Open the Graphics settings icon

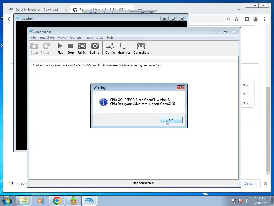point(124,48)
